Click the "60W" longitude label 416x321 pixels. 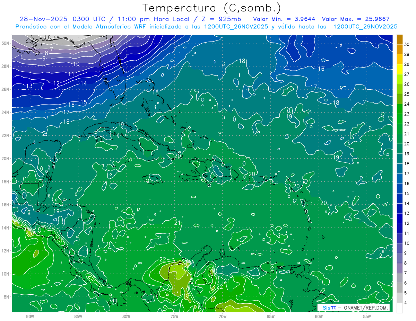319,316
